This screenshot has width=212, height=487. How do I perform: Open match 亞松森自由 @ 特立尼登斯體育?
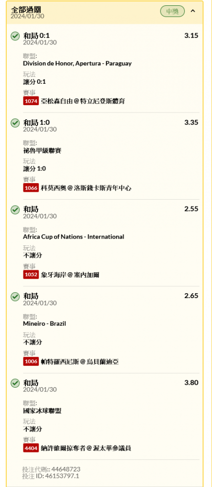83,101
